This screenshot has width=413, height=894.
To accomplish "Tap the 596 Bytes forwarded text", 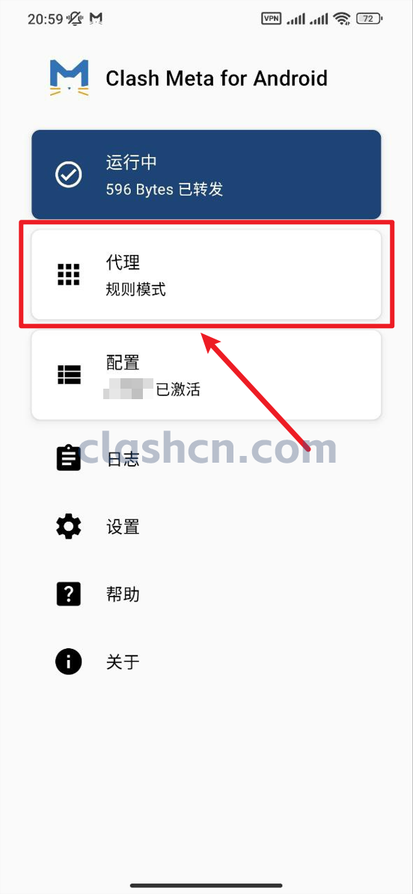I will [165, 189].
